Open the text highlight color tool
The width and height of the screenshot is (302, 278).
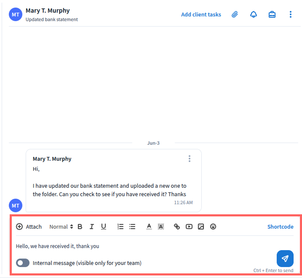(160, 227)
